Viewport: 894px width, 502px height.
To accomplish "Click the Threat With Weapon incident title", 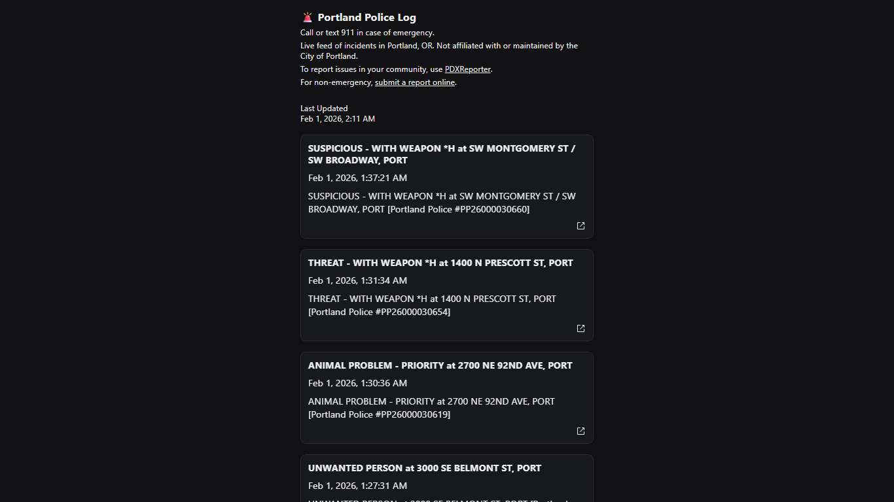I will (440, 263).
